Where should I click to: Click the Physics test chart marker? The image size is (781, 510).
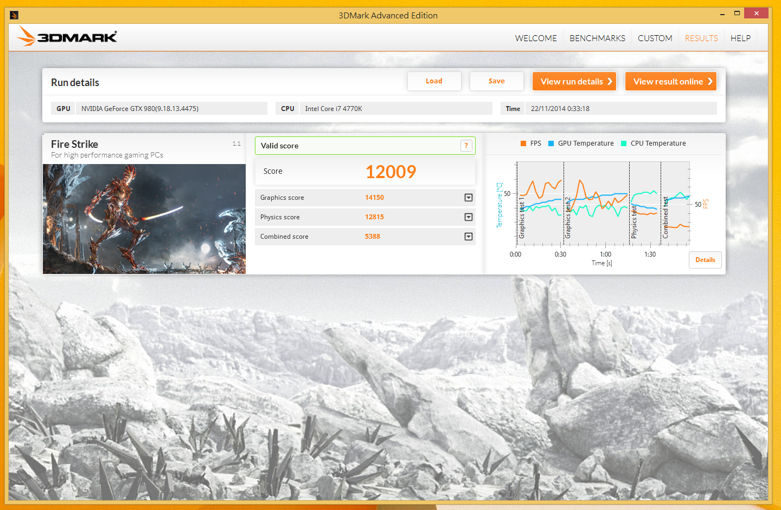[x=634, y=222]
